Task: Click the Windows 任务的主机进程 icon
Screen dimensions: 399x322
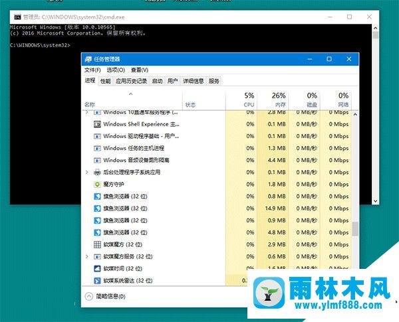Action: coord(97,148)
